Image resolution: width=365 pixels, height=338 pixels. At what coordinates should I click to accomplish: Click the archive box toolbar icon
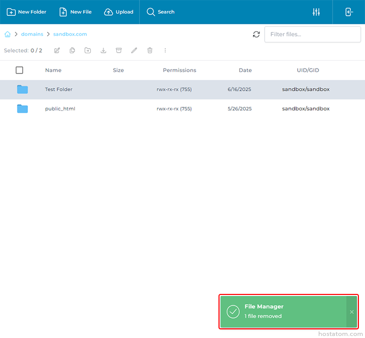coord(119,51)
